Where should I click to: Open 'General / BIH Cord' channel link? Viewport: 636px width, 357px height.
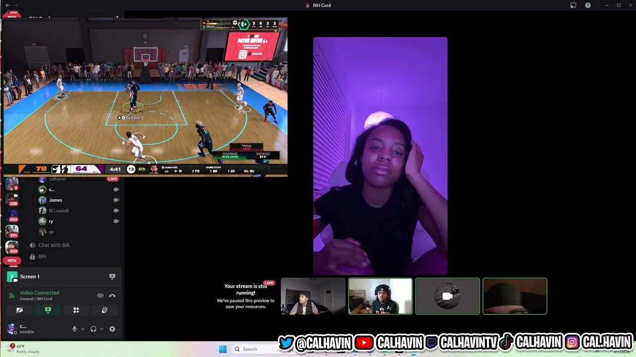coord(36,299)
